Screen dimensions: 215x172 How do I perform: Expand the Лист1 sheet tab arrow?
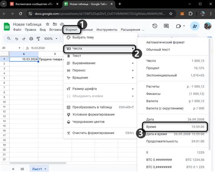45,169
